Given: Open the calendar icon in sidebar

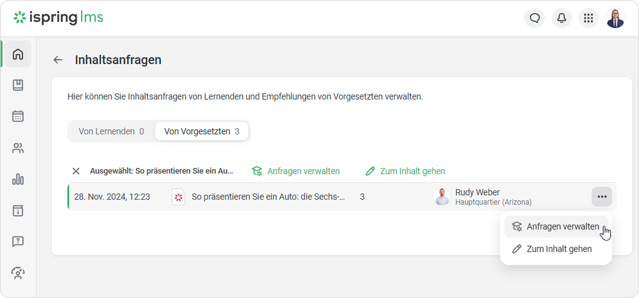Looking at the screenshot, I should point(17,116).
